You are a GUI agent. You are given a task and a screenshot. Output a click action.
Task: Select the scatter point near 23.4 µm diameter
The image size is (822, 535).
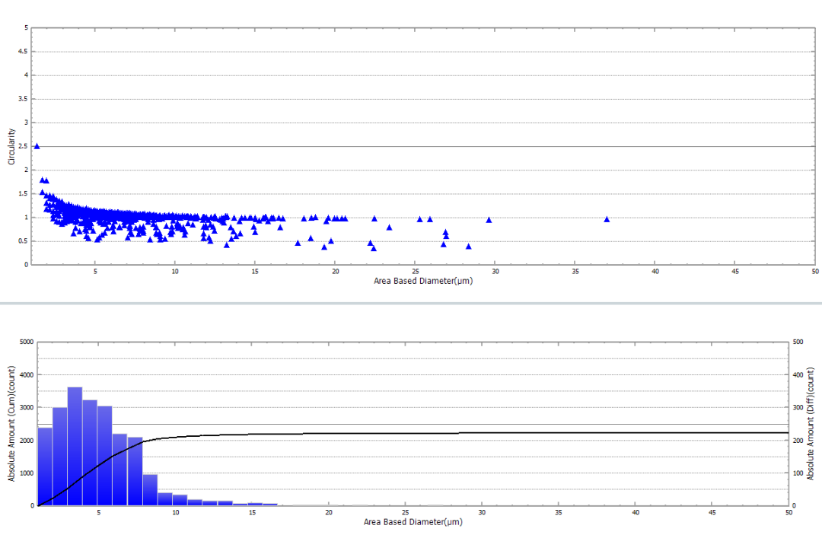coord(389,228)
